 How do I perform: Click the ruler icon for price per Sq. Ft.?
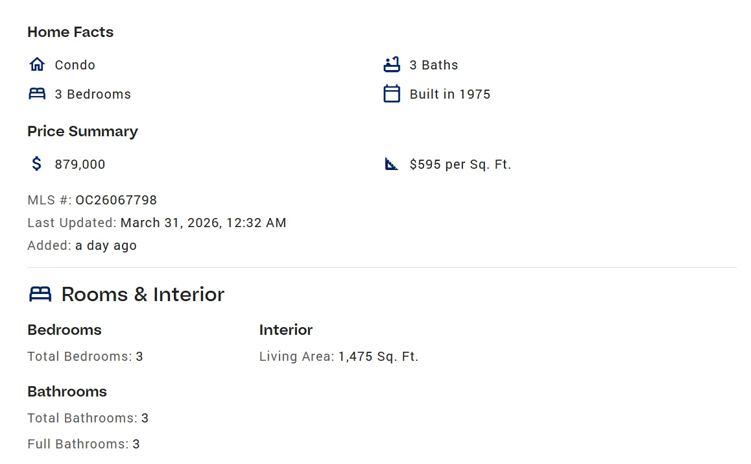(392, 164)
